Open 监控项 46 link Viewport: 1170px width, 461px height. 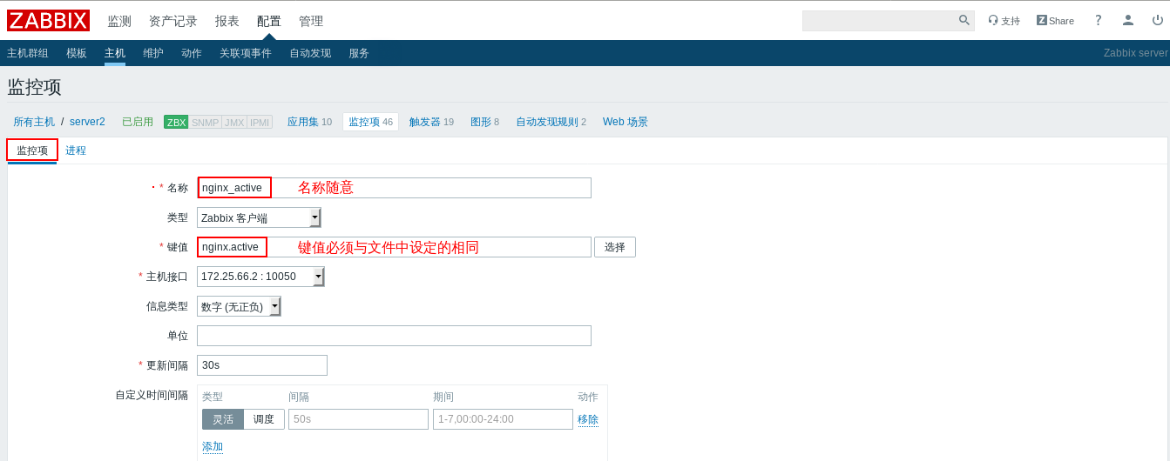pos(370,122)
